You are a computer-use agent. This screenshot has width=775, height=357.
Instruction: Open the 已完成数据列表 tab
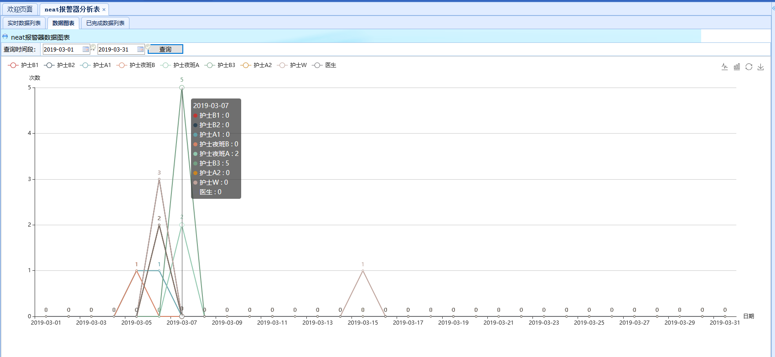(x=105, y=23)
